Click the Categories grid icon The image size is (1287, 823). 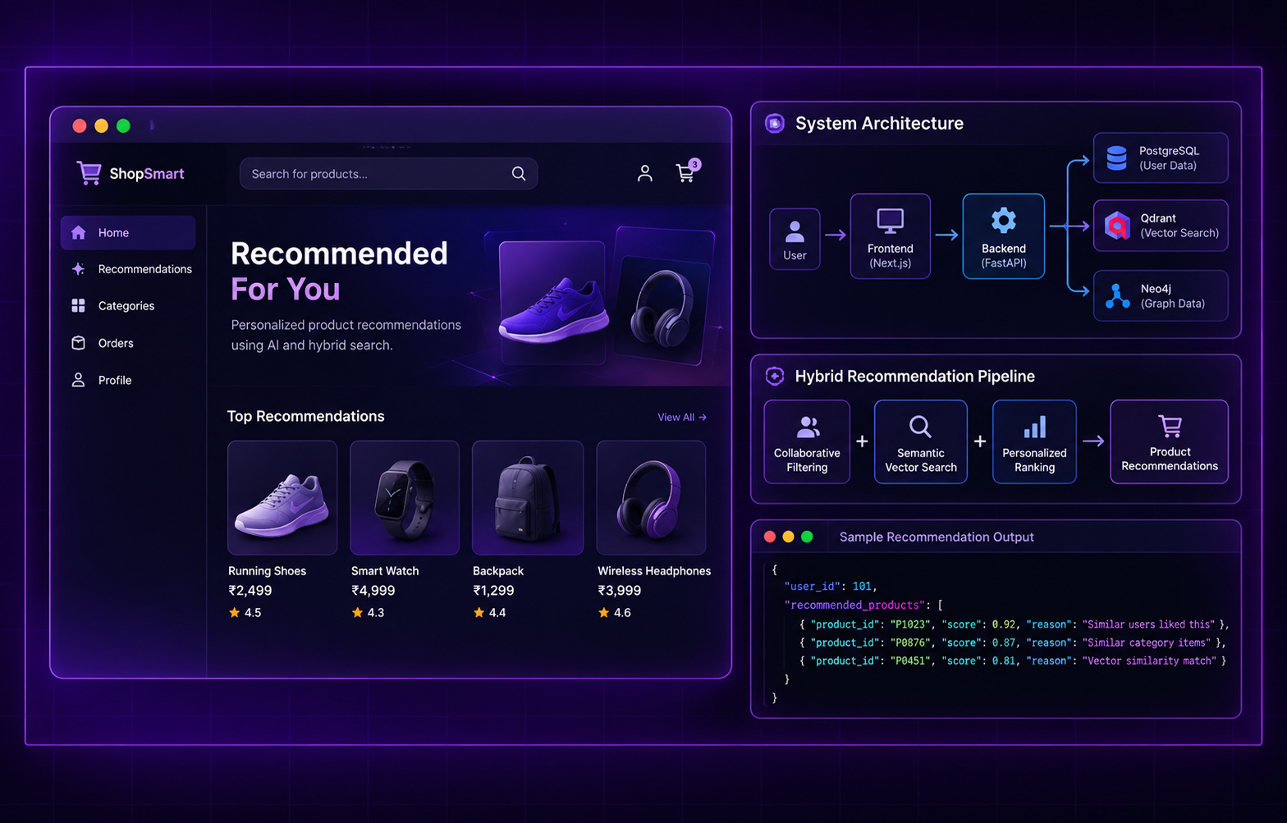tap(78, 305)
